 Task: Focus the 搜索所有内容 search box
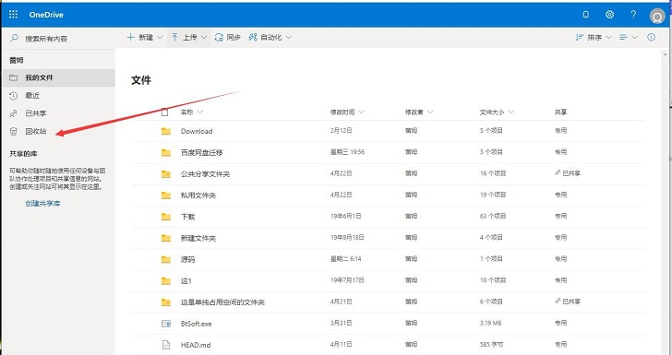tap(58, 39)
